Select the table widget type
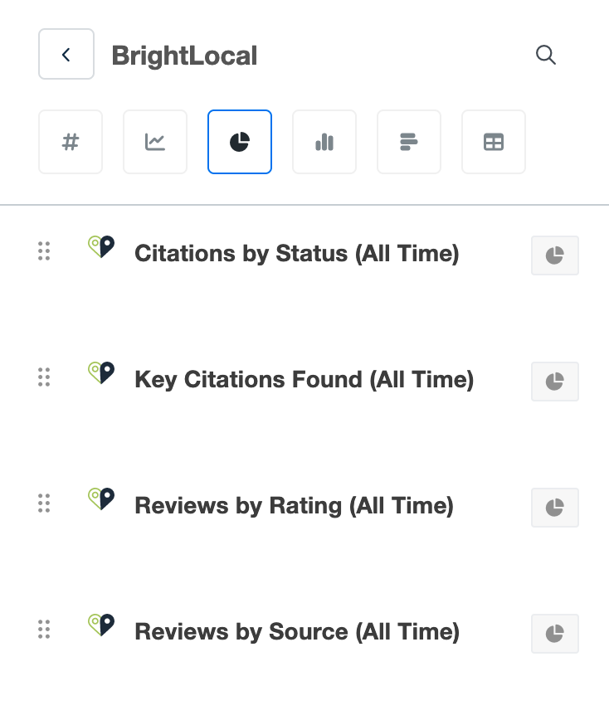Viewport: 609px width, 715px height. coord(494,142)
